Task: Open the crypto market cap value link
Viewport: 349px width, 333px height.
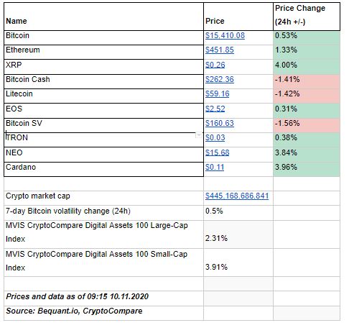Action: click(237, 196)
